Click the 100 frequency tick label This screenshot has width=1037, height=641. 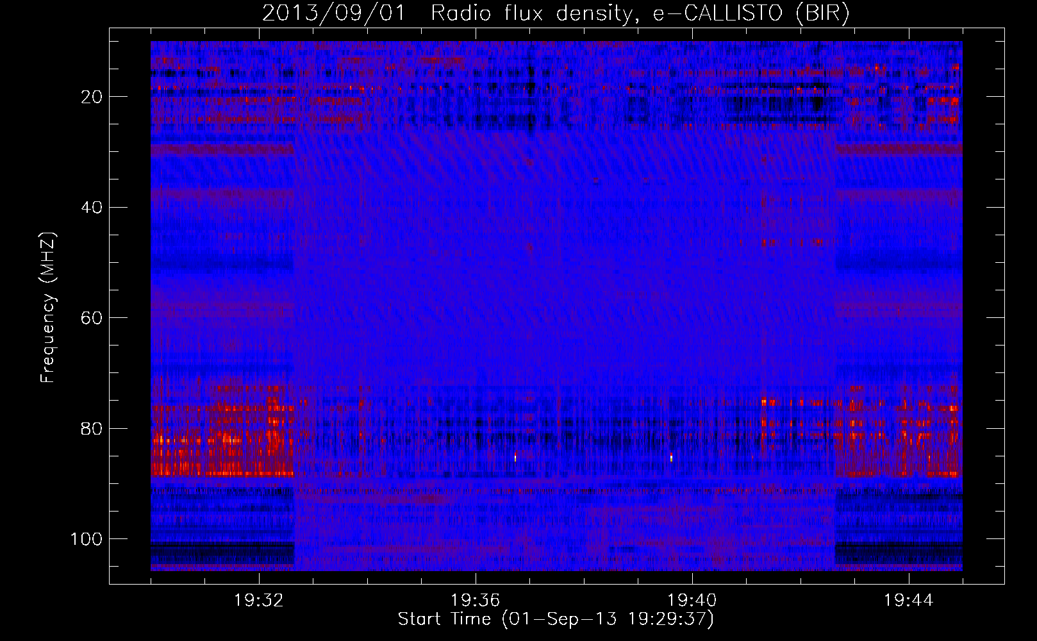[x=87, y=539]
